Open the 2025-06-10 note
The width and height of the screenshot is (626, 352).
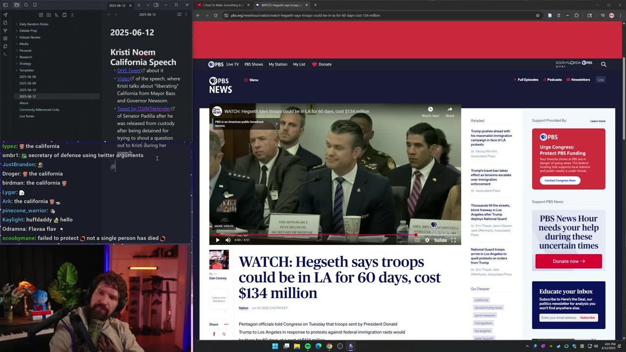(27, 90)
